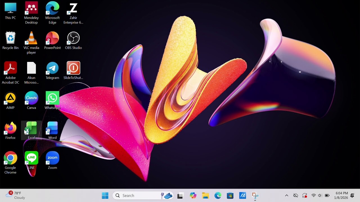Open Wi-Fi network quick settings
The image size is (360, 202).
point(314,196)
